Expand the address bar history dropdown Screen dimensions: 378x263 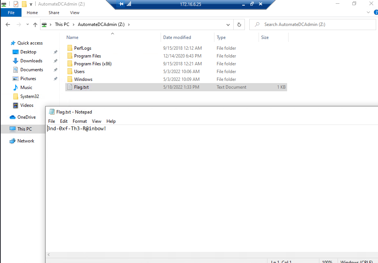[229, 25]
